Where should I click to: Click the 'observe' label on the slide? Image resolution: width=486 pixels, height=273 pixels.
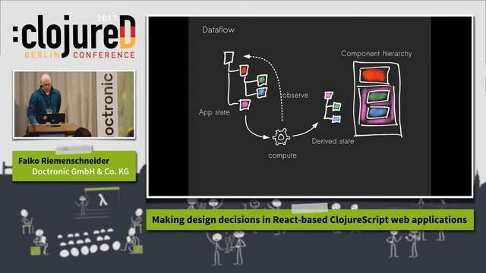point(295,96)
